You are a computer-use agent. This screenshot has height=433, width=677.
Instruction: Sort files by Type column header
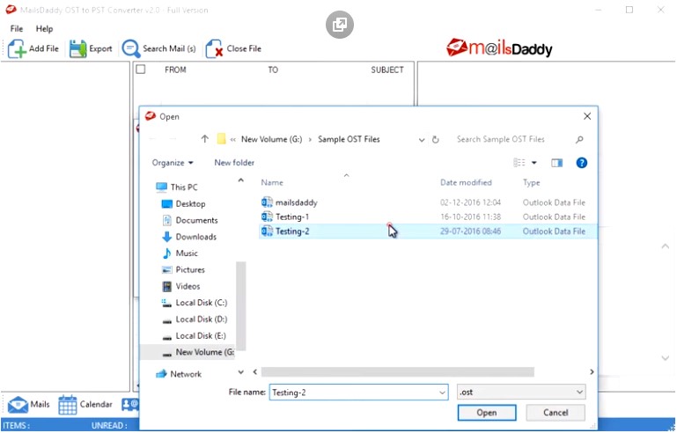(532, 182)
